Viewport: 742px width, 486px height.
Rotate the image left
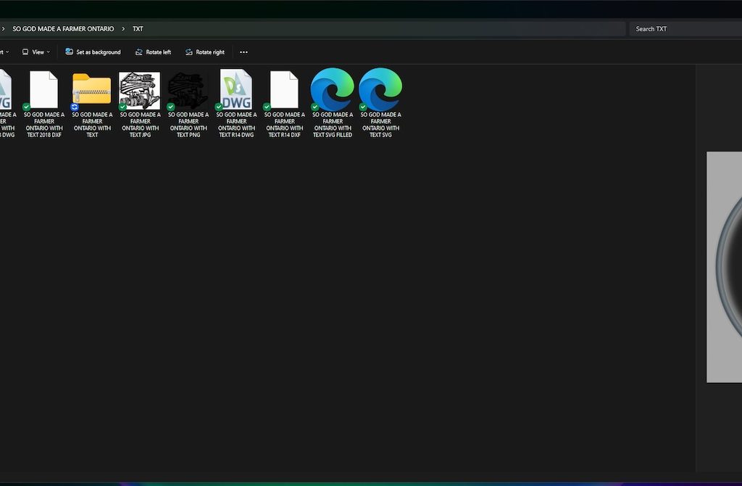[153, 52]
